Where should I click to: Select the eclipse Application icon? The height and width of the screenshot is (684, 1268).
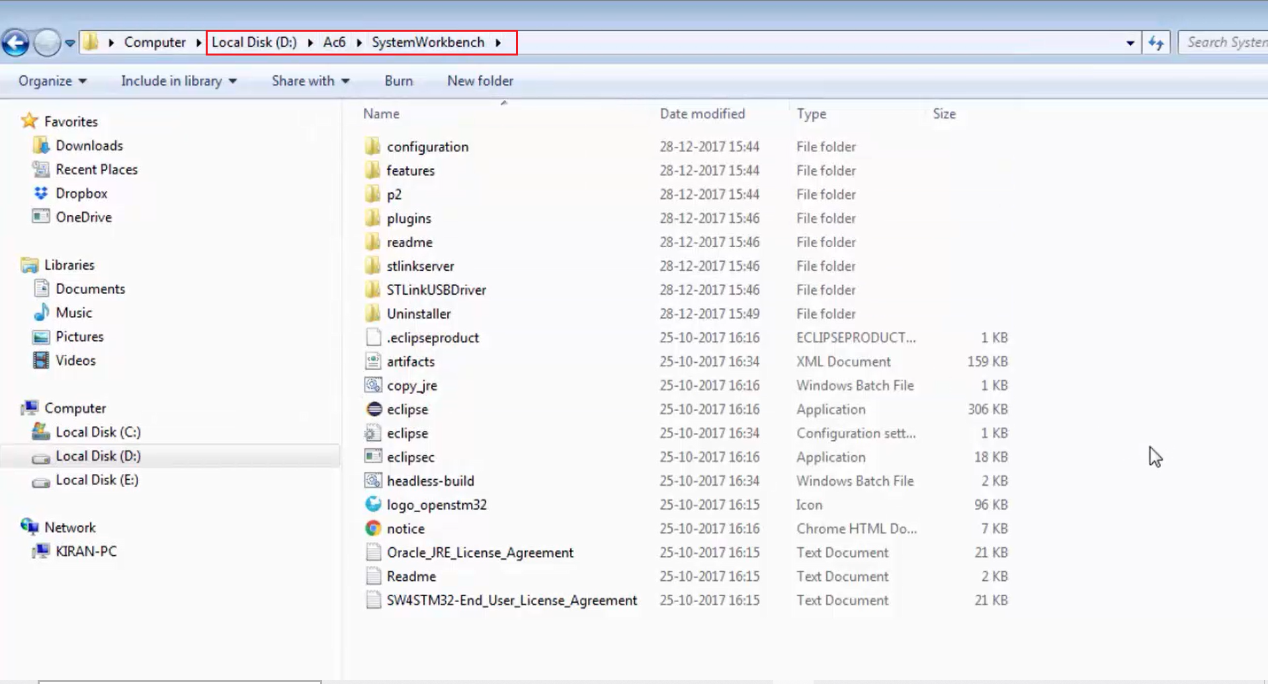coord(373,408)
